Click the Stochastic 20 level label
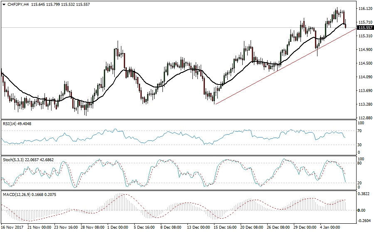 coord(360,183)
